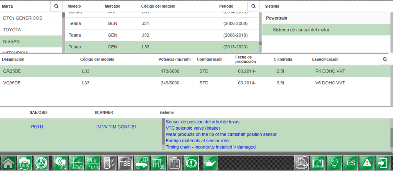The width and height of the screenshot is (393, 171).
Task: Click the Potencia (hp/rpm) column header
Action: [x=175, y=59]
